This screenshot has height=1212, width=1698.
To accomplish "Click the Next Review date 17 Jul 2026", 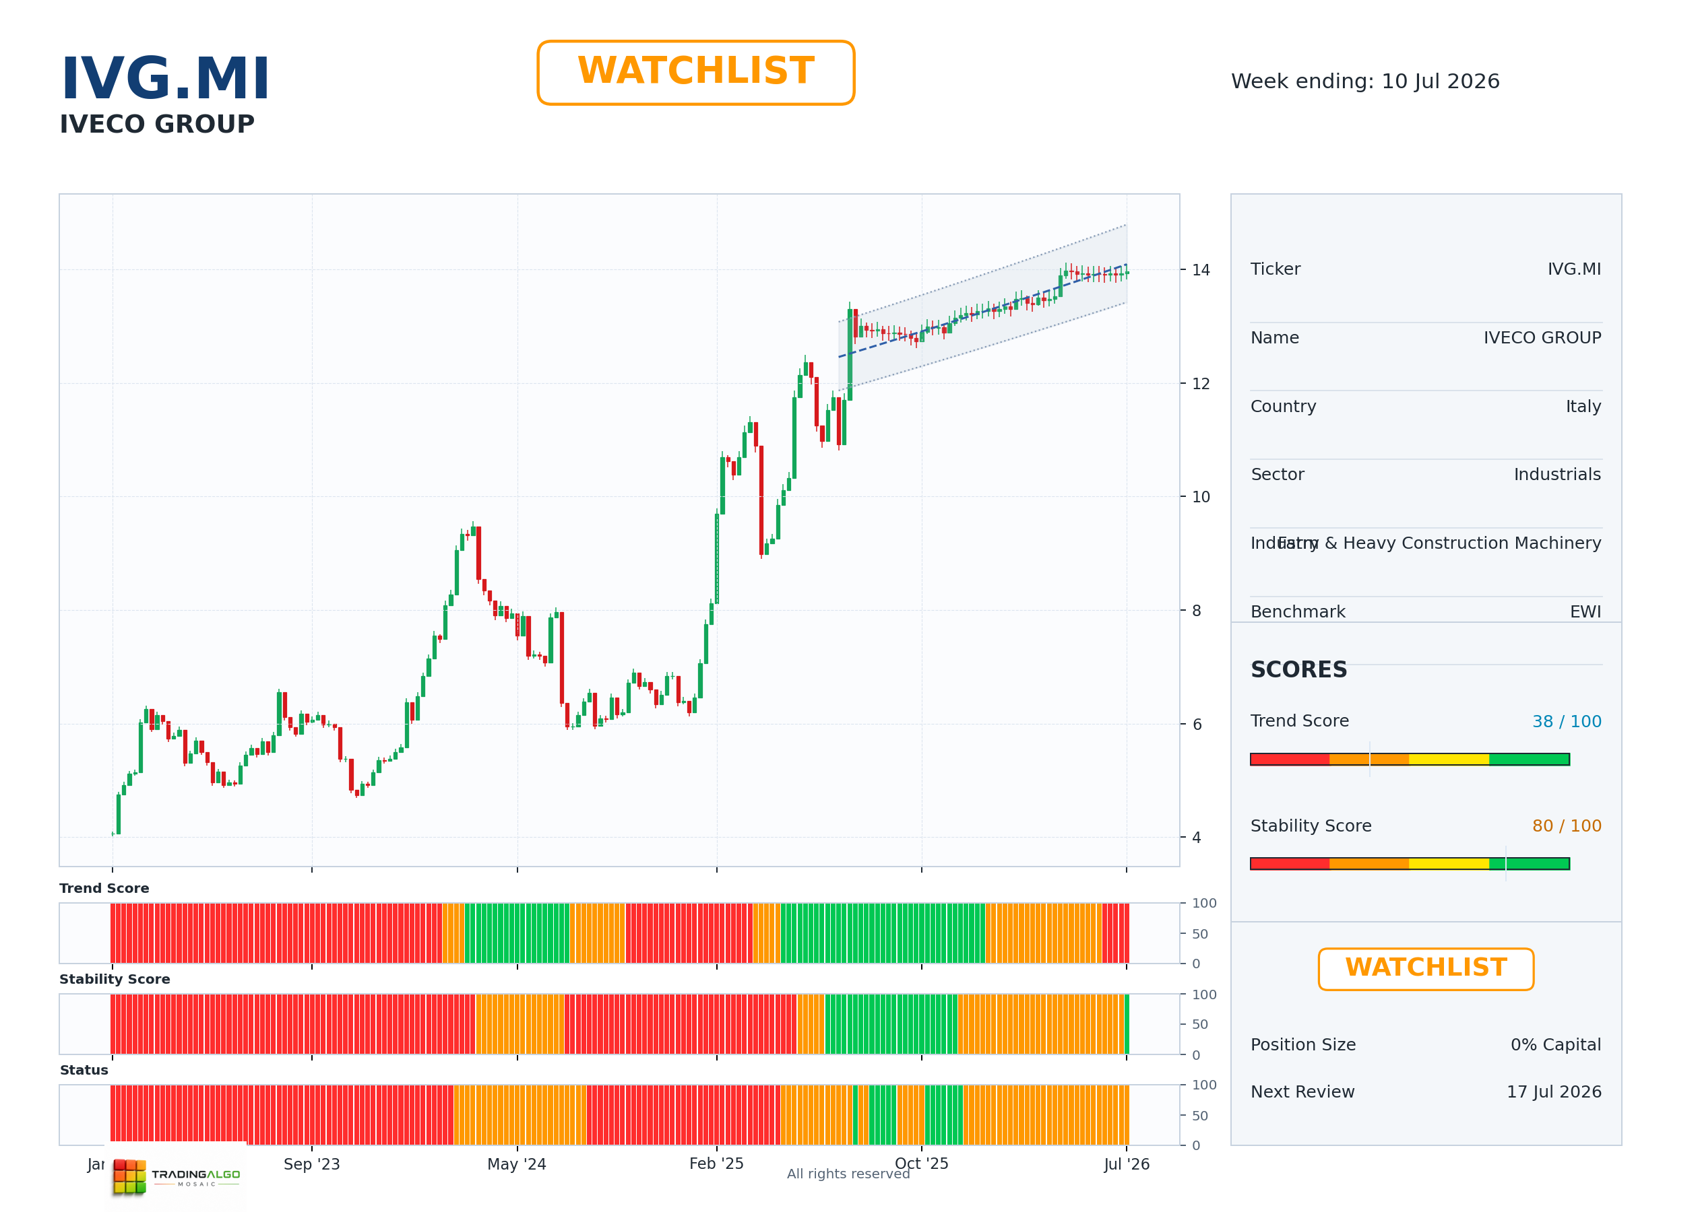I will click(1554, 1092).
